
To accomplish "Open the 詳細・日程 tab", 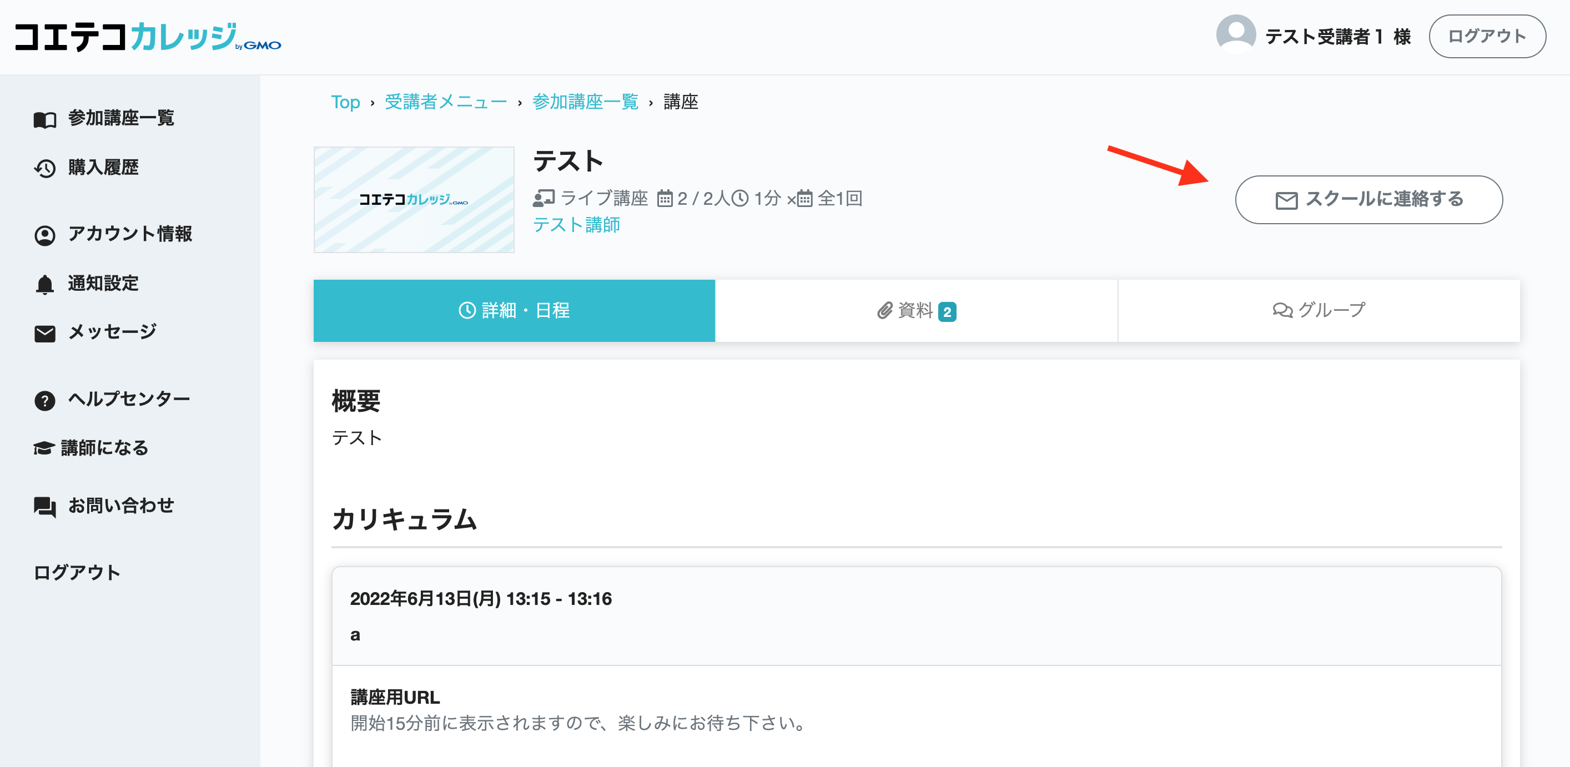I will [515, 311].
